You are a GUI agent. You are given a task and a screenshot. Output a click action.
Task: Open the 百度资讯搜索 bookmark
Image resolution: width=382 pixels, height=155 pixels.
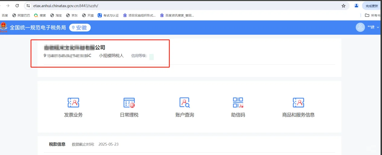pos(177,15)
